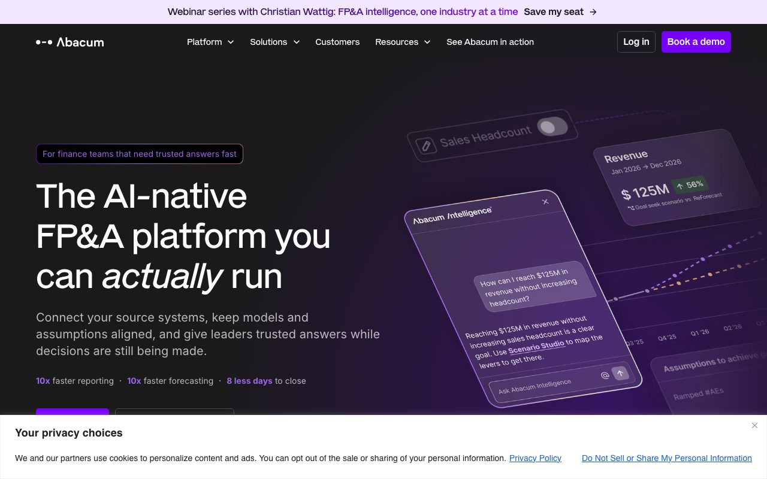This screenshot has height=479, width=767.
Task: Click the Book a demo button
Action: (696, 42)
